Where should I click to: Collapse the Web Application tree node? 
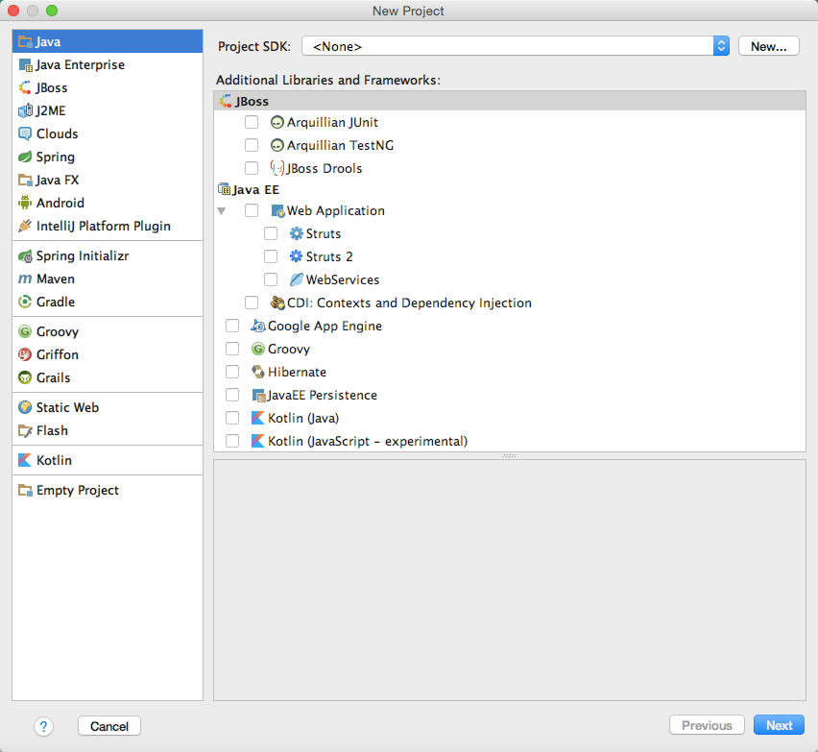(222, 211)
